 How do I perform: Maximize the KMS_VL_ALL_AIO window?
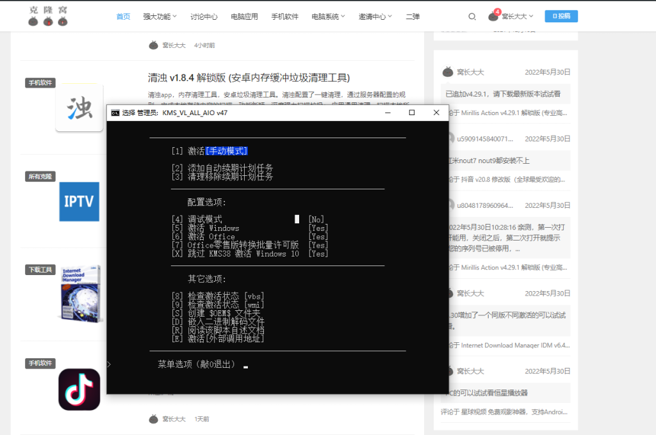pos(412,113)
